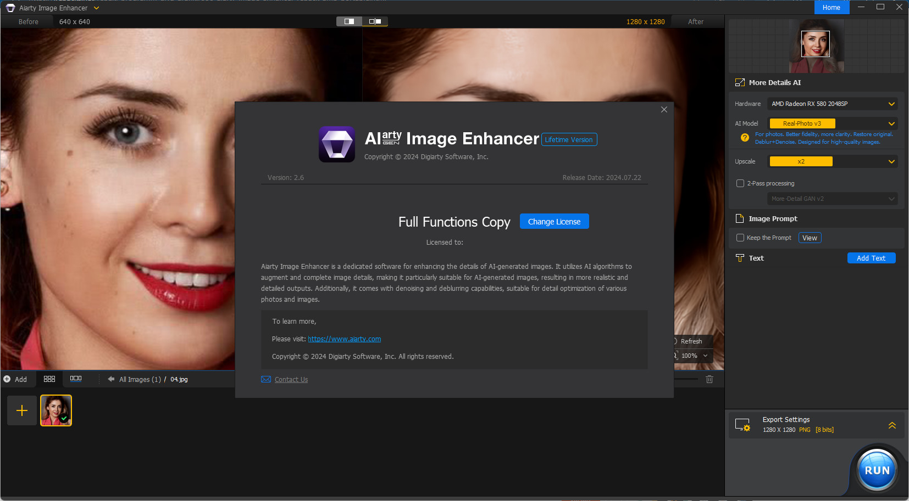This screenshot has width=909, height=501.
Task: Open the More-Detail GAN v2 dropdown
Action: pos(832,199)
